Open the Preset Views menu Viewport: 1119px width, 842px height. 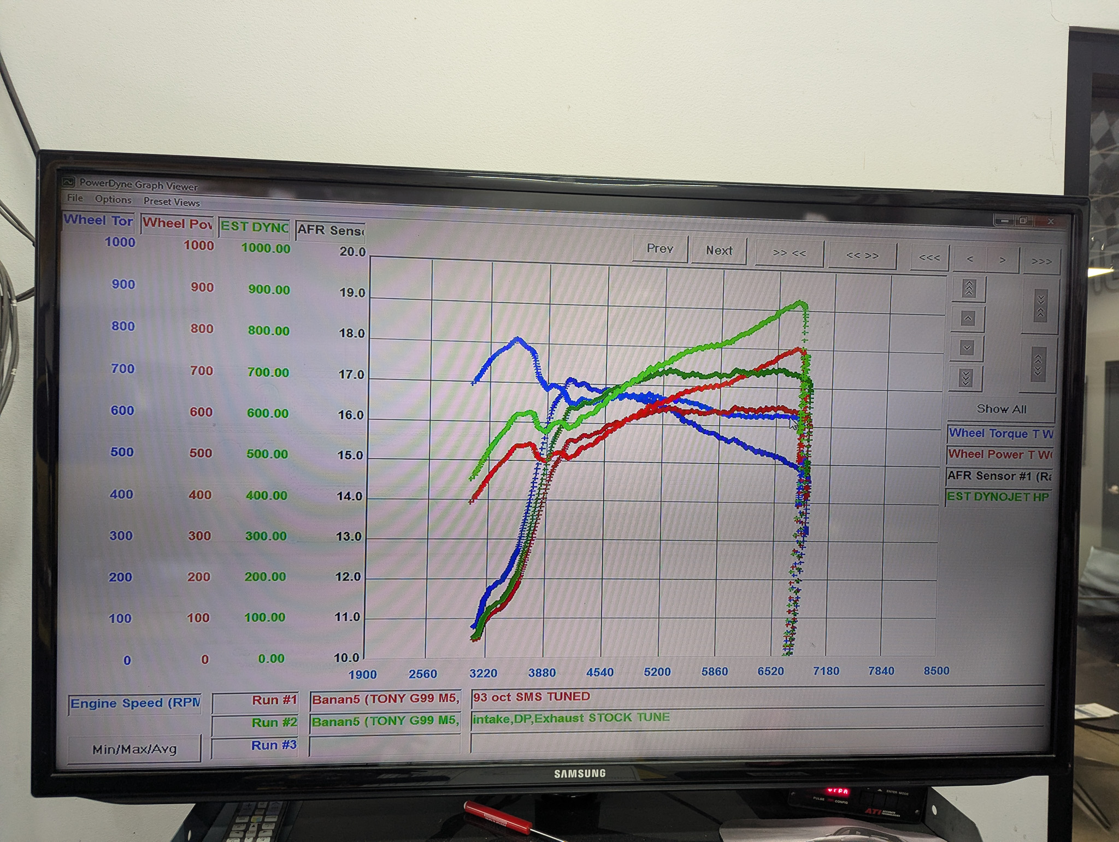(172, 201)
